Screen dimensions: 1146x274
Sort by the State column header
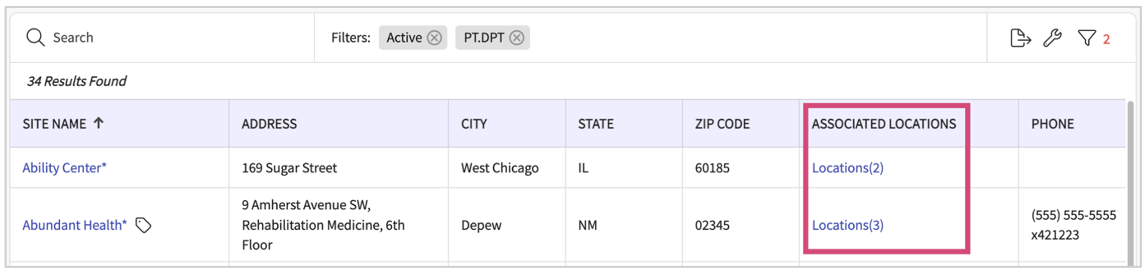[x=596, y=124]
